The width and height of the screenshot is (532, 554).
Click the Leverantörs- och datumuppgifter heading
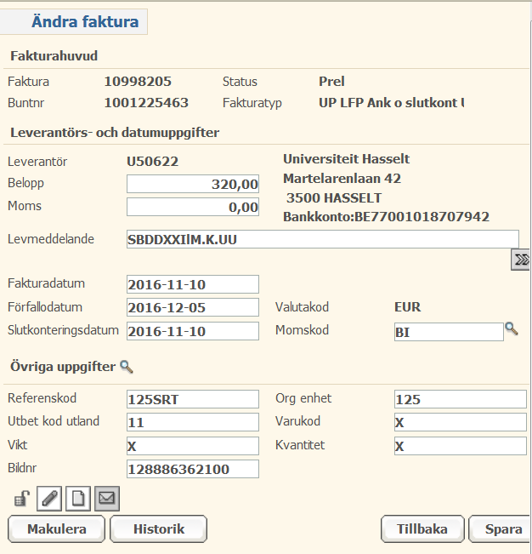(x=115, y=133)
